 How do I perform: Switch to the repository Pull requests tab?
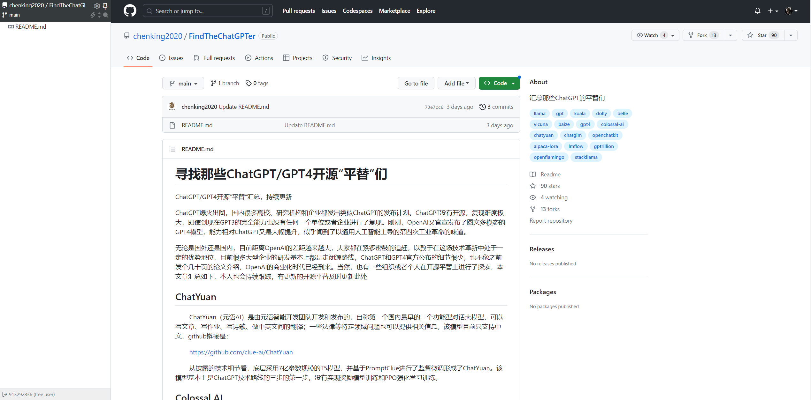[214, 58]
